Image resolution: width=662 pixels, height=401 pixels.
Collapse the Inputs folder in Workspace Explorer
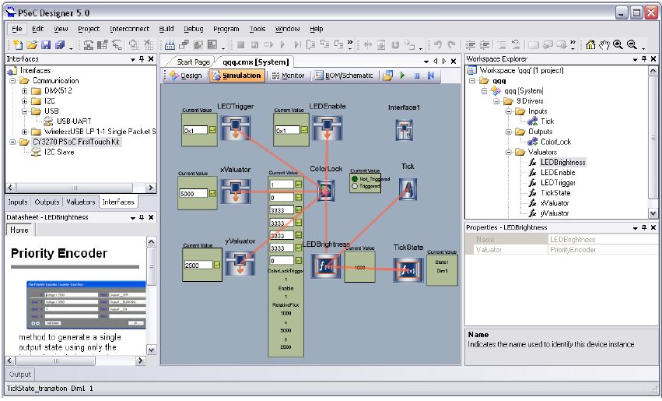[x=508, y=111]
